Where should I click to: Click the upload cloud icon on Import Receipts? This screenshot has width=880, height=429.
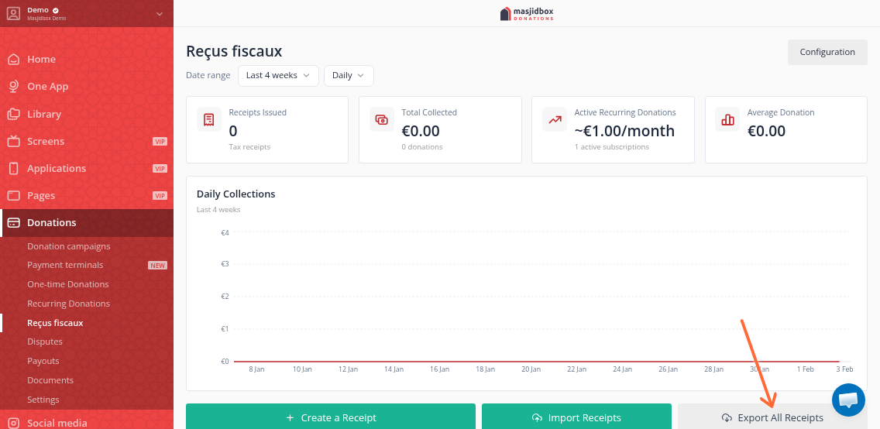point(537,418)
